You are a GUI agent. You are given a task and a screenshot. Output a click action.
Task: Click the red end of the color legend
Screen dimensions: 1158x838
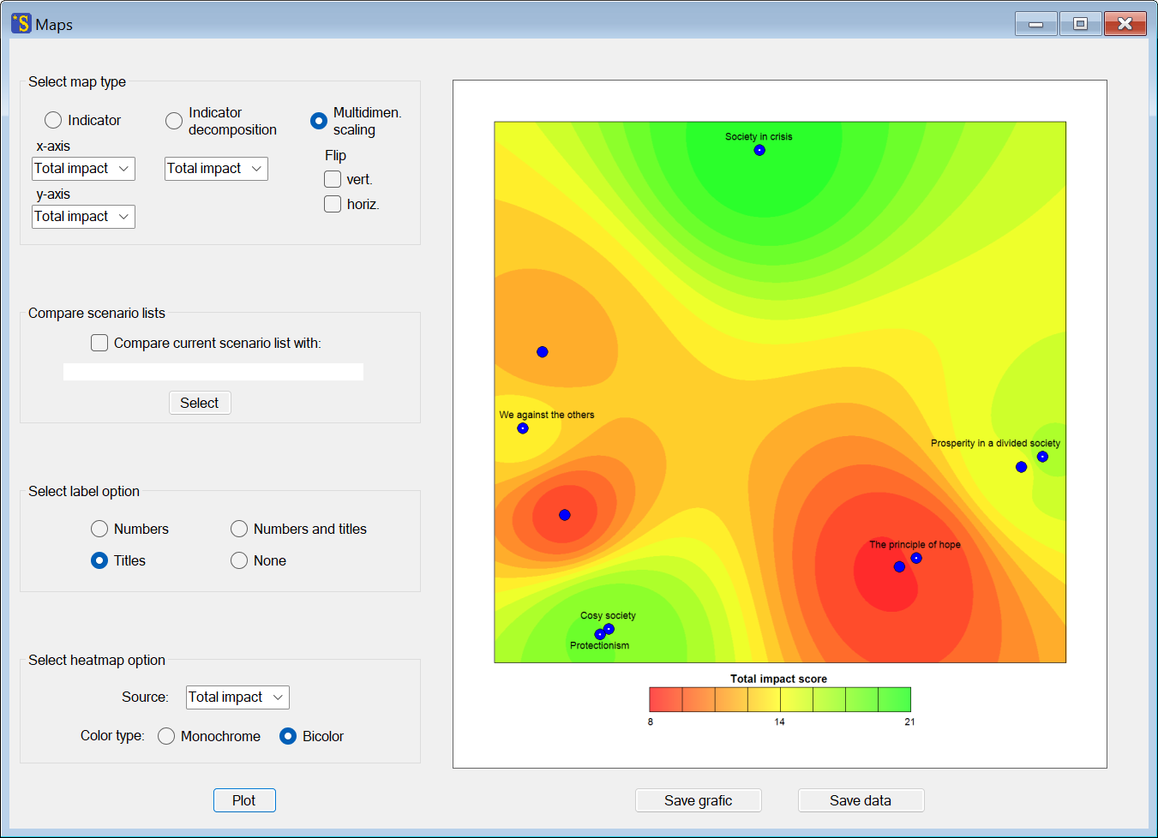tap(665, 699)
